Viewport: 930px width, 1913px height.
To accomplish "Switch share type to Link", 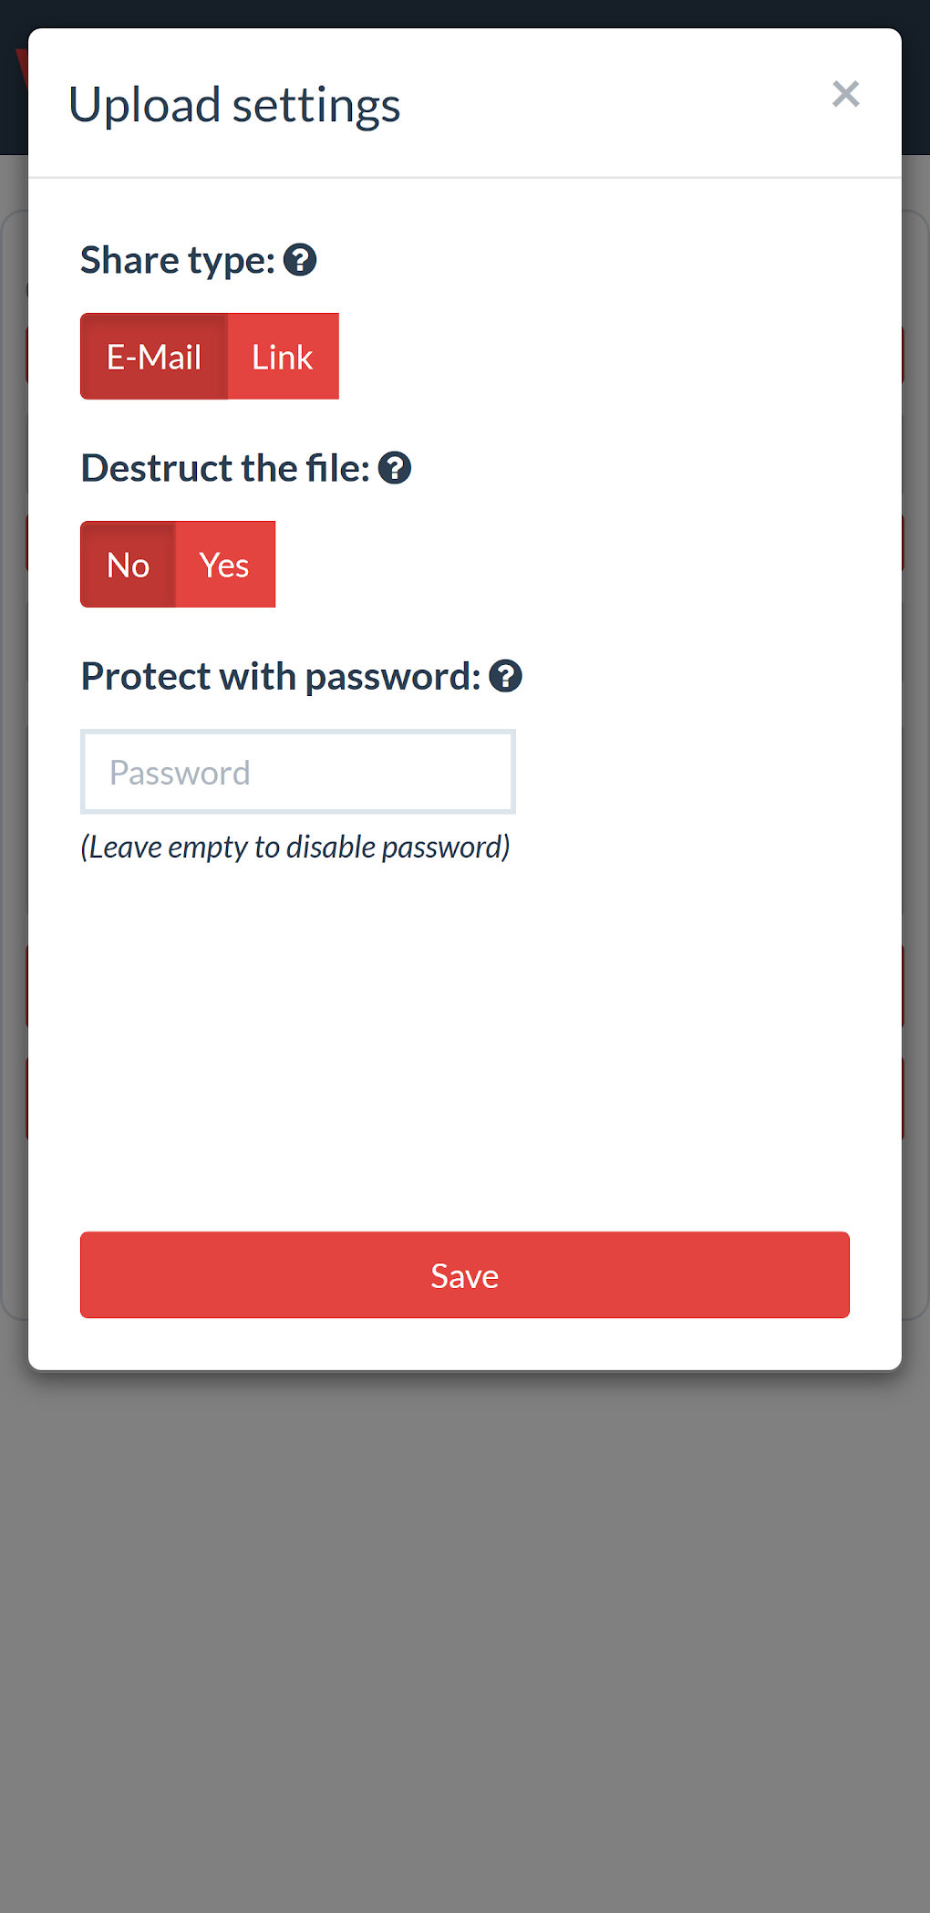I will pyautogui.click(x=283, y=357).
